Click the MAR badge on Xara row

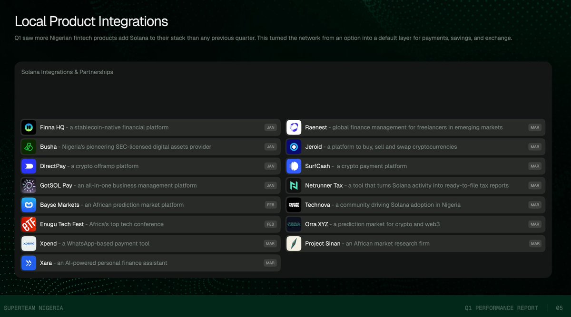pyautogui.click(x=270, y=263)
